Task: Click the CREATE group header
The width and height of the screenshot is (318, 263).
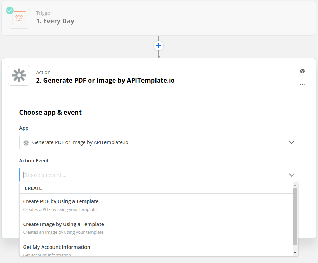Action: point(33,188)
